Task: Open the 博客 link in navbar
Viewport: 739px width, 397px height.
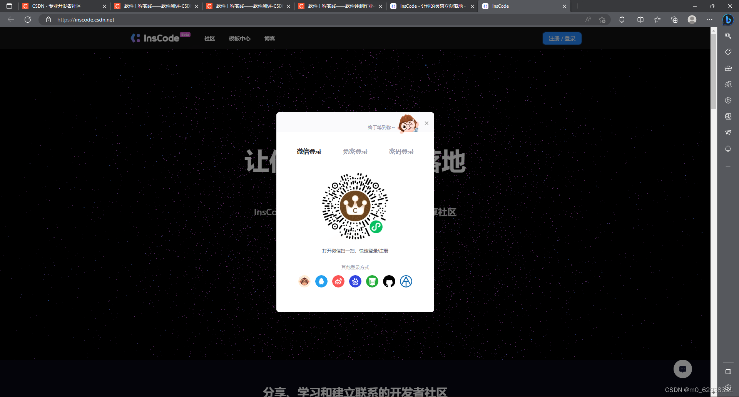Action: 269,38
